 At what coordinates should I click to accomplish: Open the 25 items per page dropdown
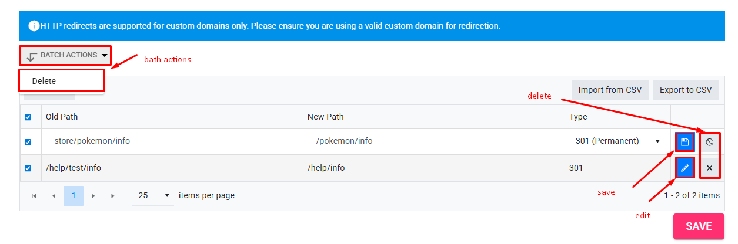click(153, 195)
